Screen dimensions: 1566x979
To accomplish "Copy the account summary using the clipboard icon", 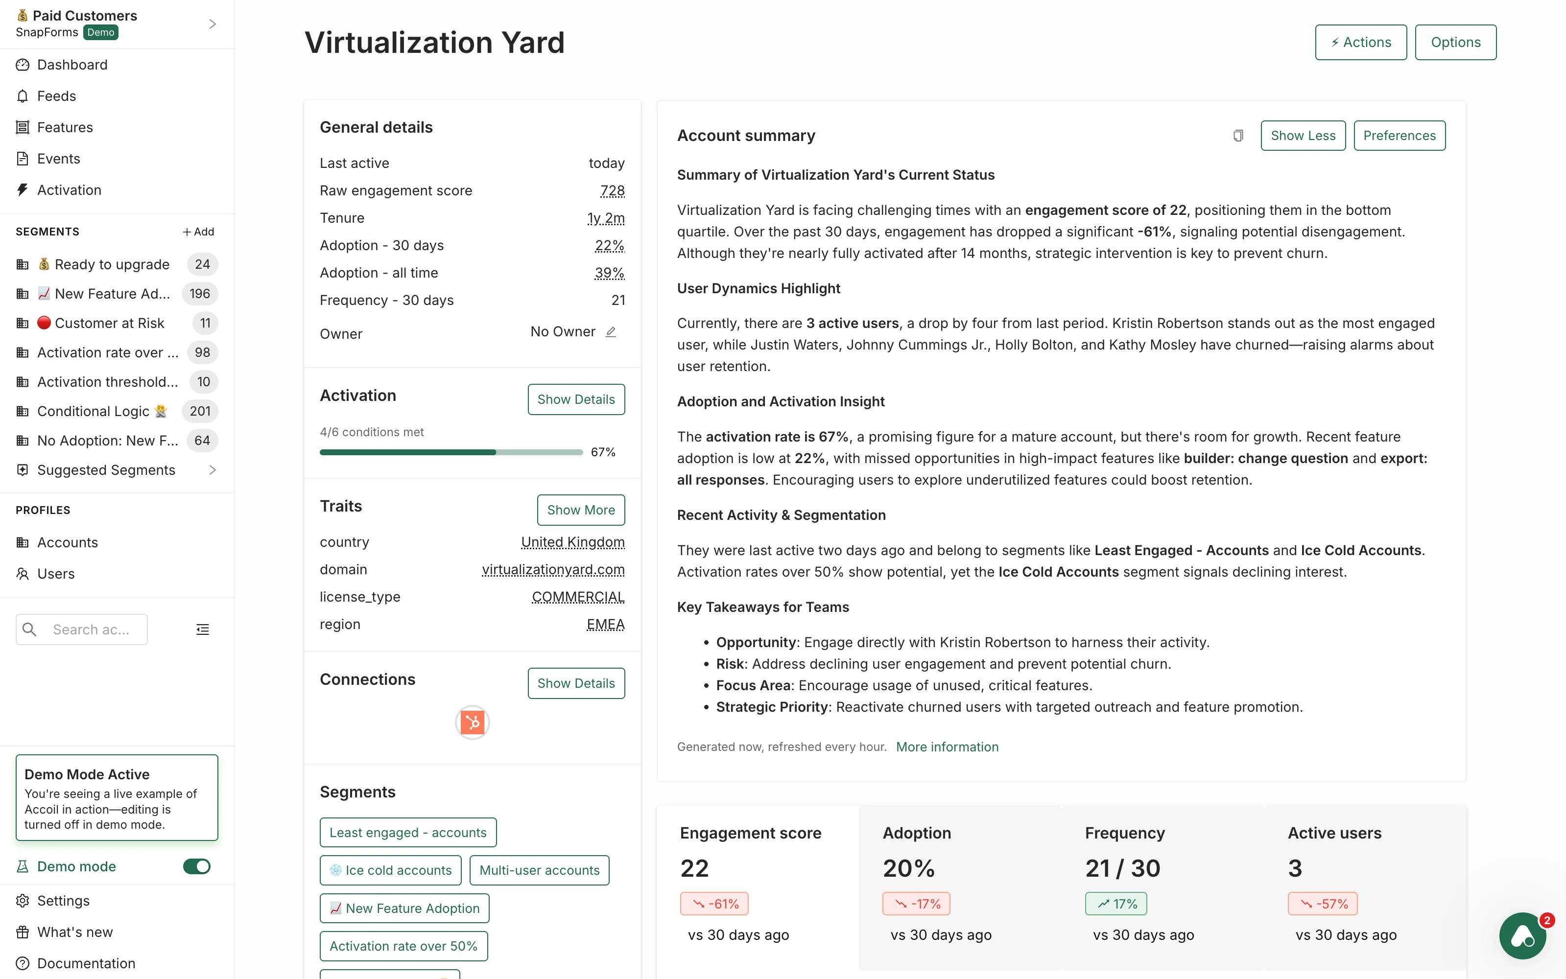I will [x=1237, y=135].
